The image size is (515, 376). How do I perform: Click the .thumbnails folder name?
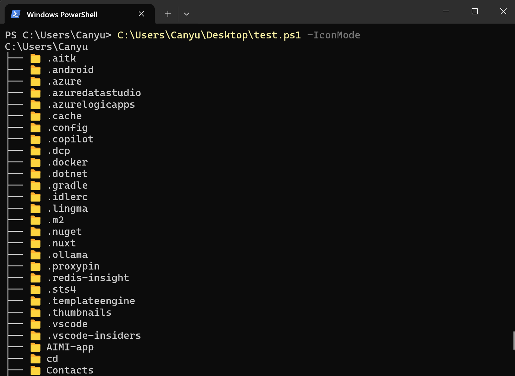coord(79,313)
